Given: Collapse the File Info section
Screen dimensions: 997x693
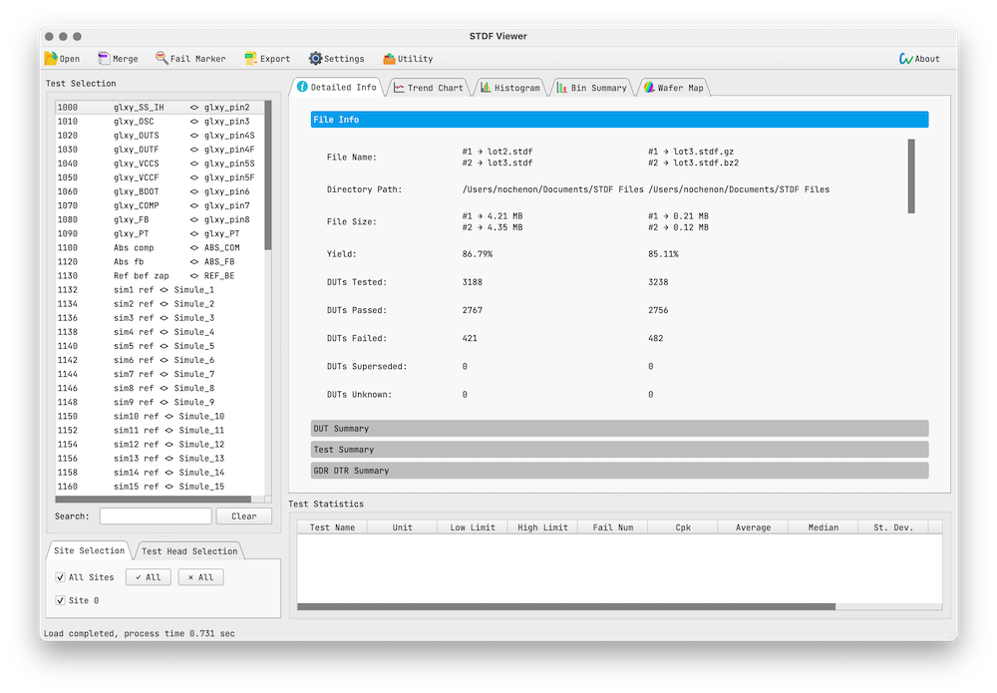Looking at the screenshot, I should pos(619,120).
